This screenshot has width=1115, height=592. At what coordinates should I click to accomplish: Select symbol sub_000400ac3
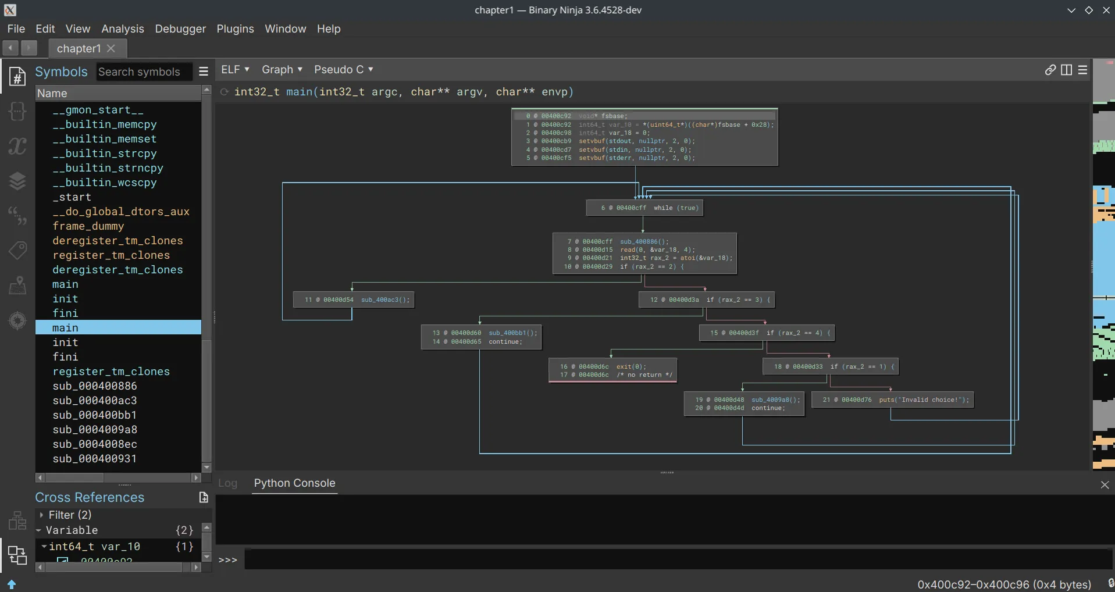coord(95,401)
